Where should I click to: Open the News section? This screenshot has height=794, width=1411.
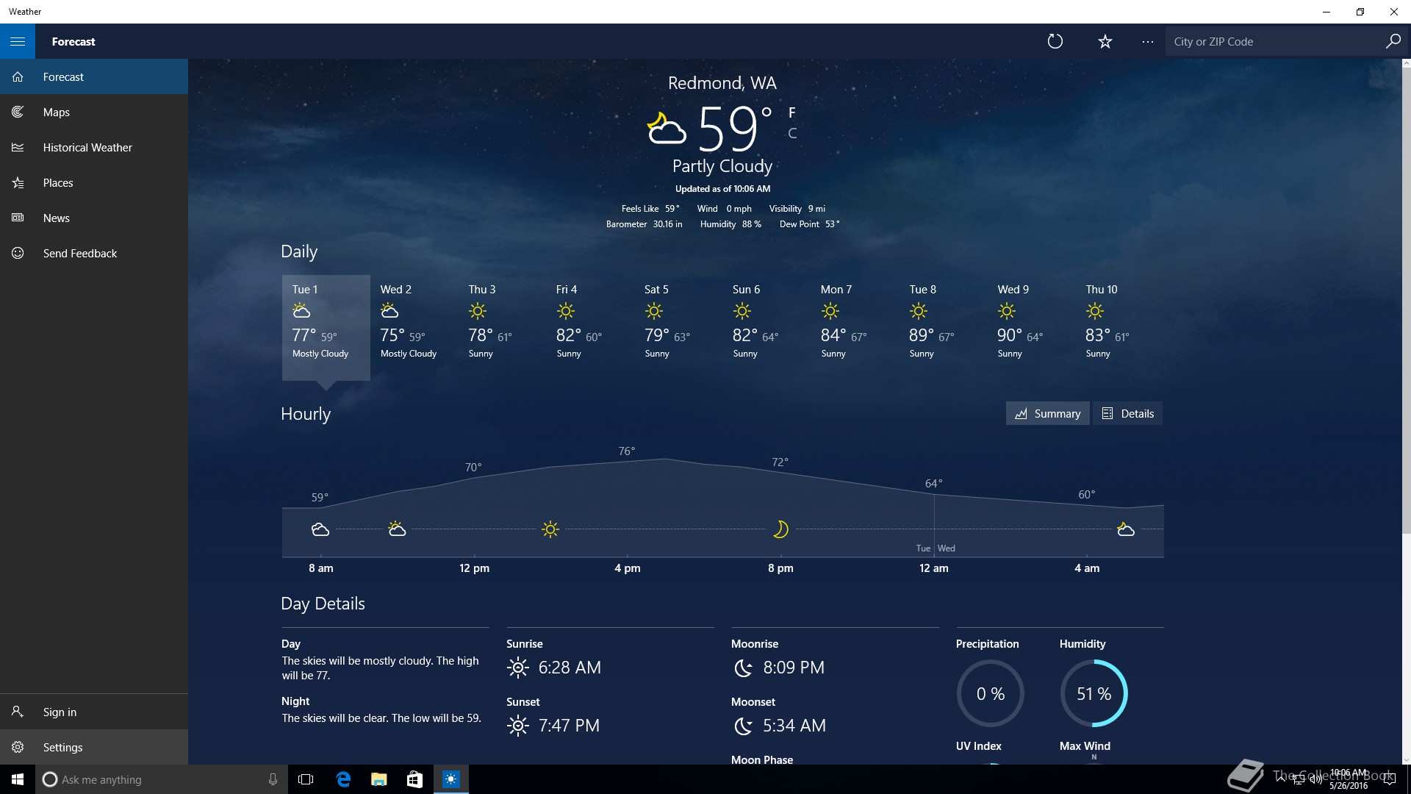click(x=56, y=218)
